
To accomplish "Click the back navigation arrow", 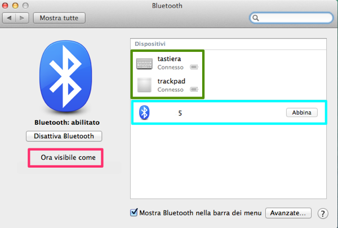I will (9, 18).
